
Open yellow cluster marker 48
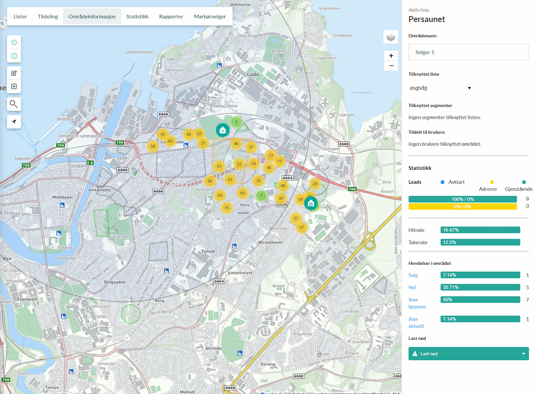[269, 168]
